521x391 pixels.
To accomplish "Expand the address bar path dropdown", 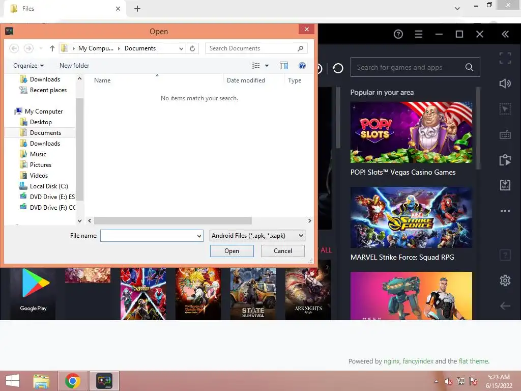I will click(x=181, y=48).
